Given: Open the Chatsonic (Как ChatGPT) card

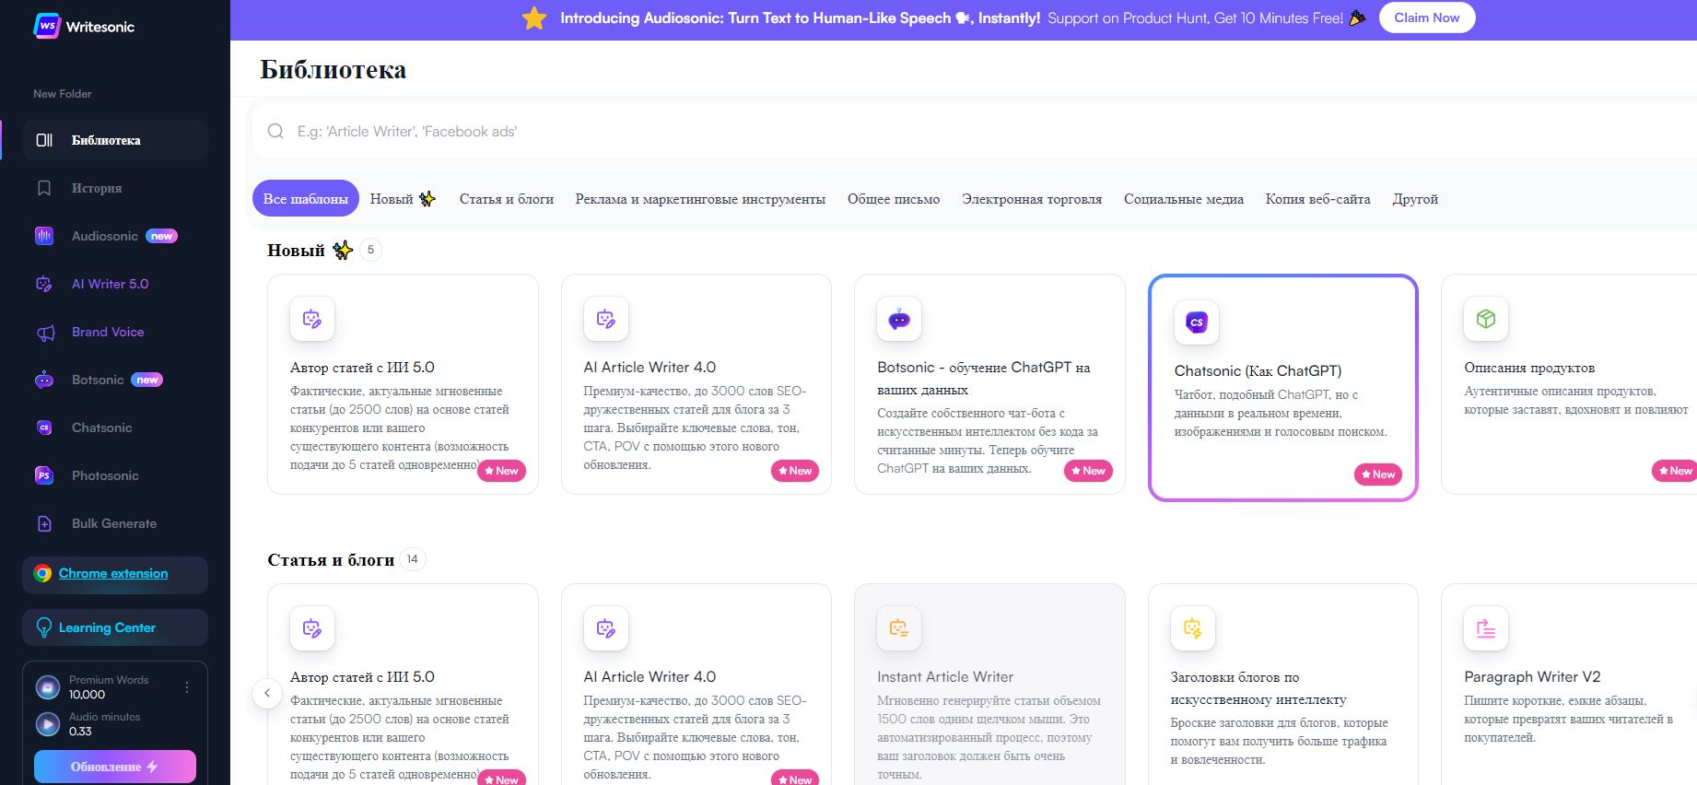Looking at the screenshot, I should 1282,388.
